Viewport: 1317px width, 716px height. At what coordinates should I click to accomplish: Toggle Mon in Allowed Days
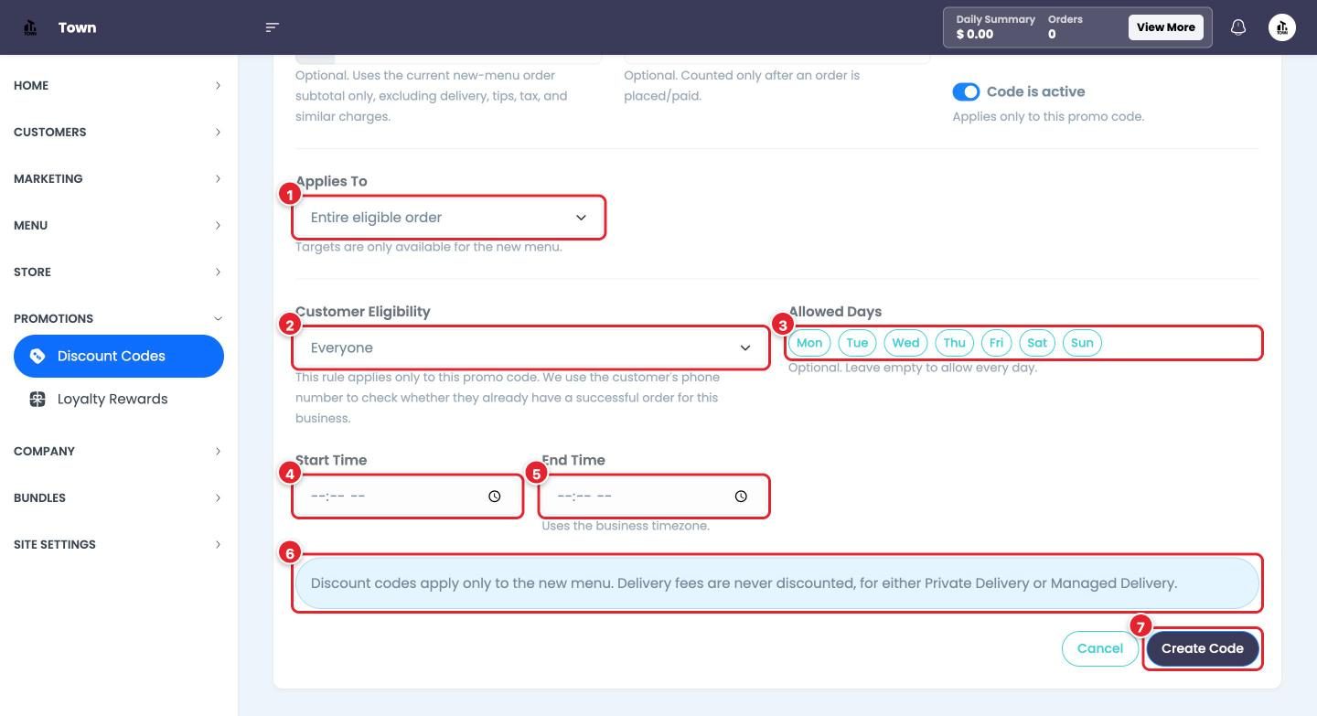tap(809, 343)
